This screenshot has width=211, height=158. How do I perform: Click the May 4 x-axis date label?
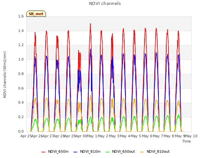pyautogui.click(x=125, y=136)
